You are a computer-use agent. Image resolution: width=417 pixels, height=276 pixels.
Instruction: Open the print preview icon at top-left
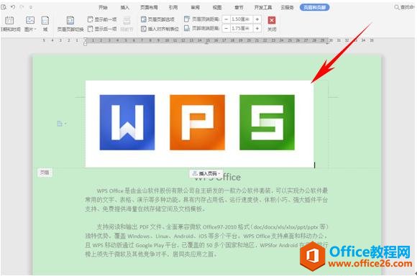[3, 7]
